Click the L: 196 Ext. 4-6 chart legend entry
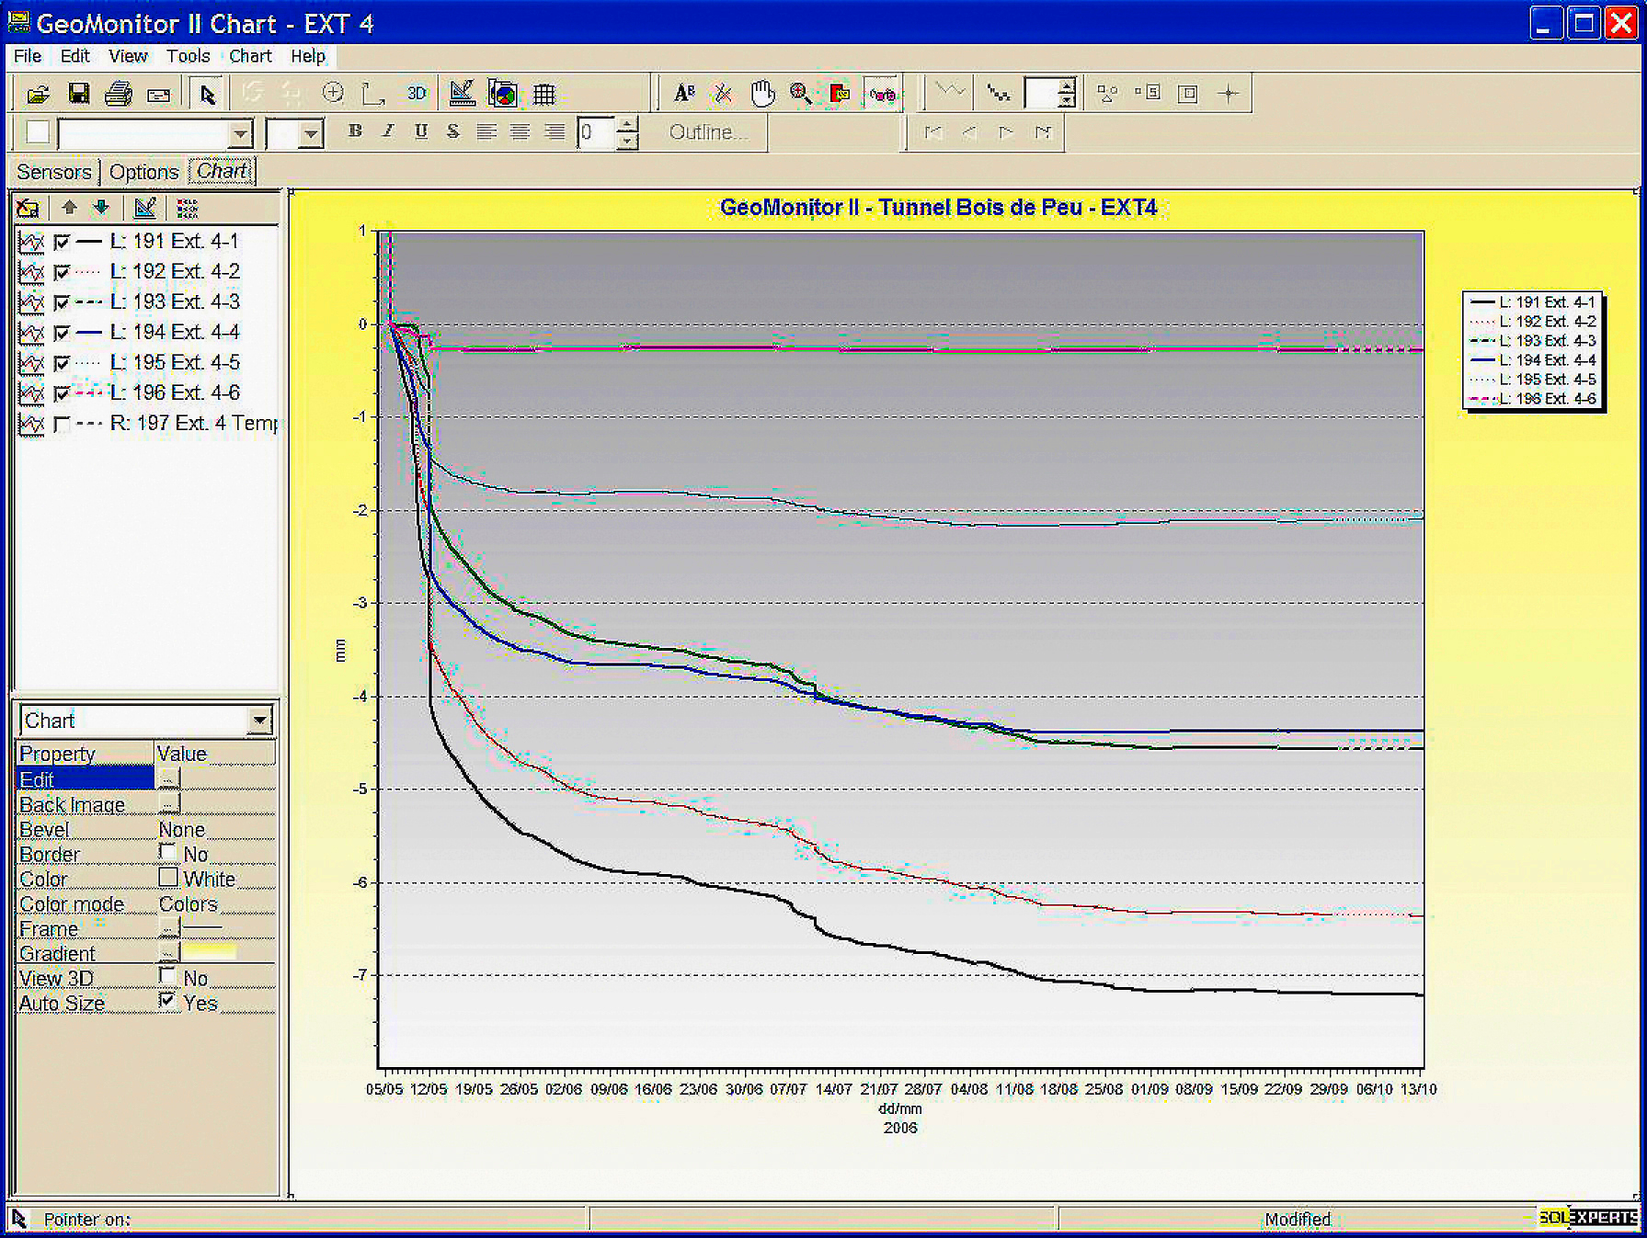Viewport: 1647px width, 1238px height. (x=1534, y=399)
